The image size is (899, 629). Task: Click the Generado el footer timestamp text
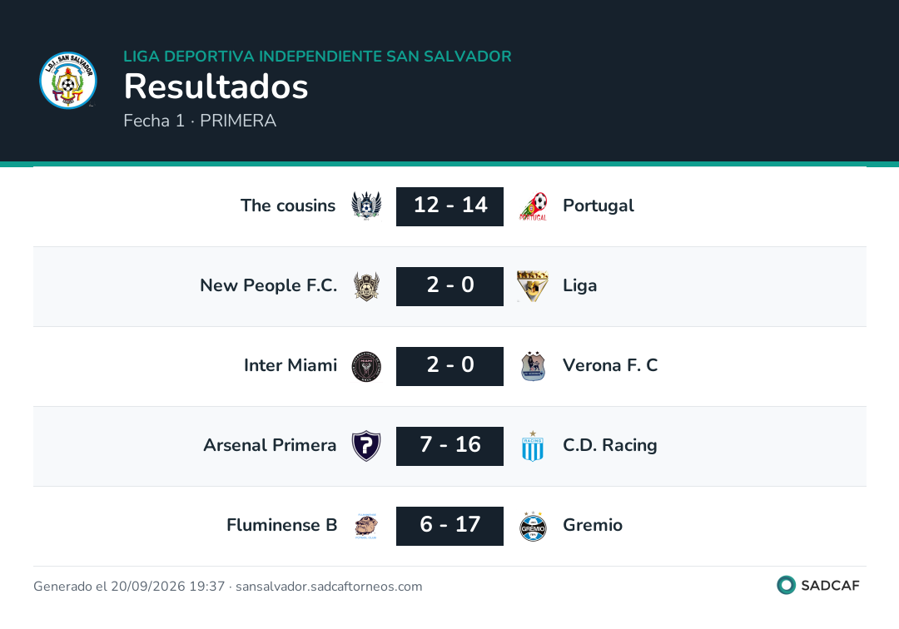(227, 586)
